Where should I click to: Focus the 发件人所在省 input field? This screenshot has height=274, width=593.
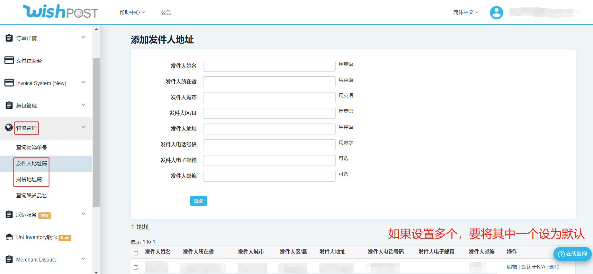pos(269,82)
